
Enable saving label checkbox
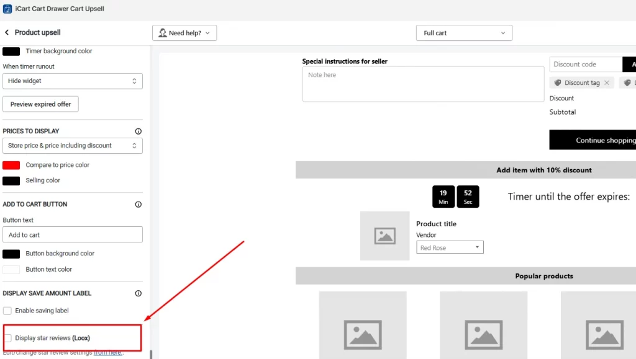tap(7, 311)
